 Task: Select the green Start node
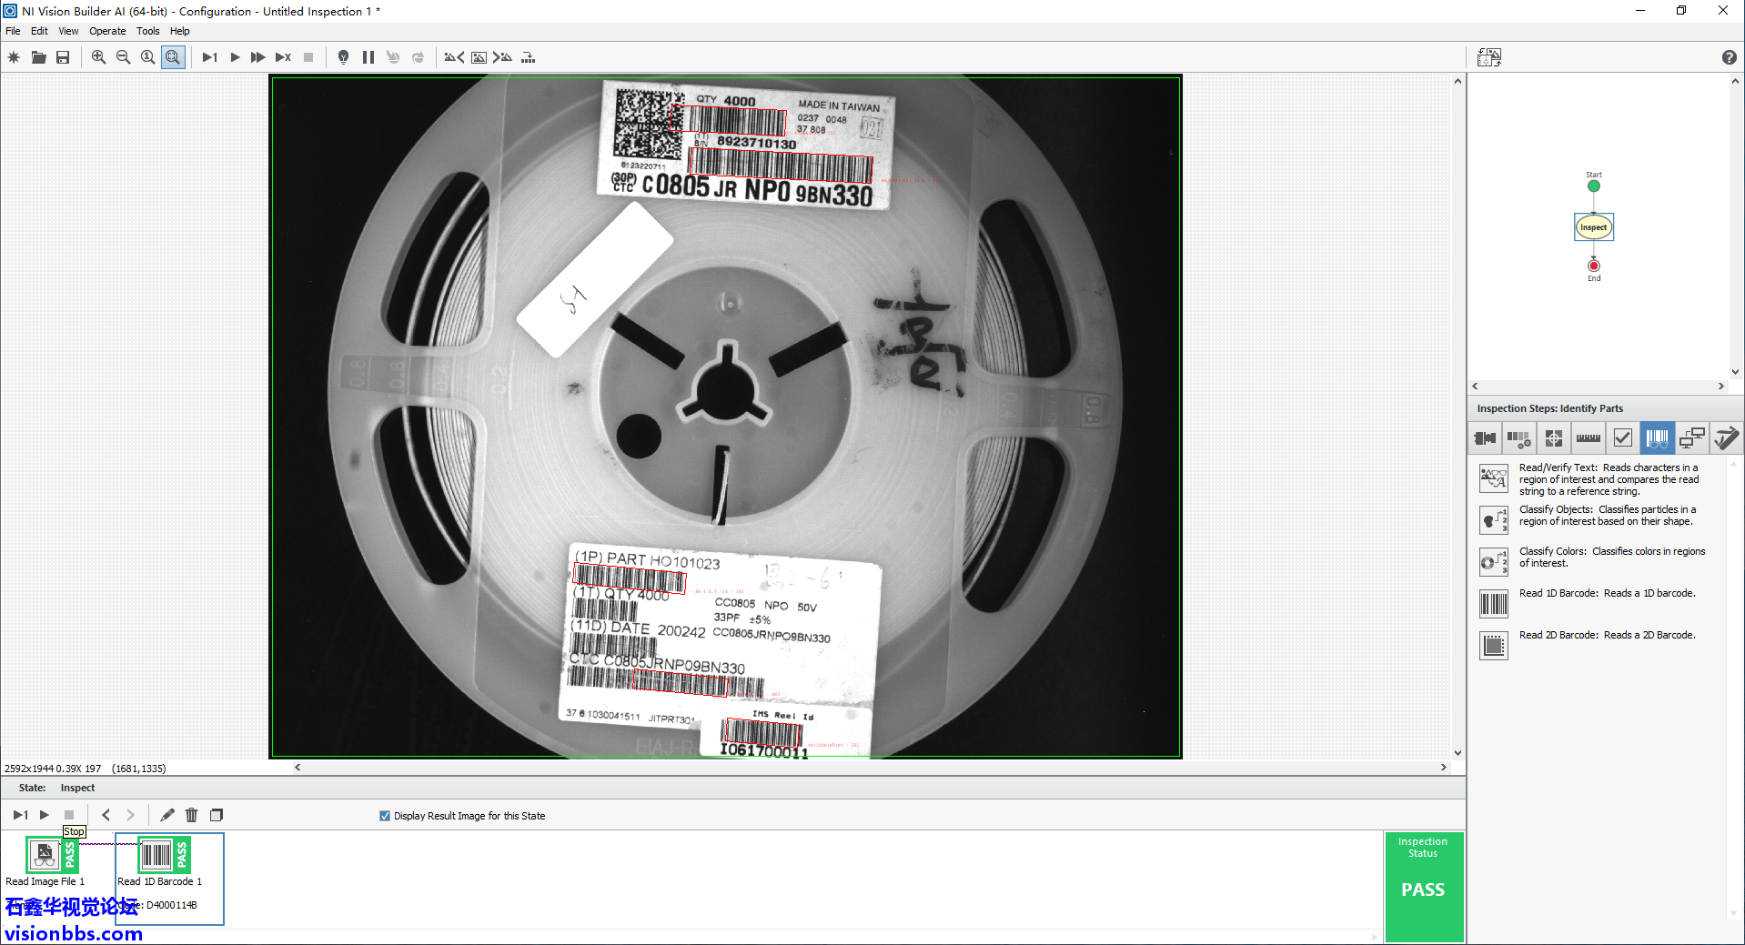click(x=1593, y=186)
